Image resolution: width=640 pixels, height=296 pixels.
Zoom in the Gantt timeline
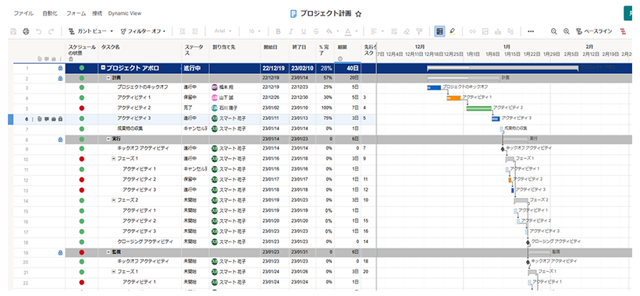567,31
